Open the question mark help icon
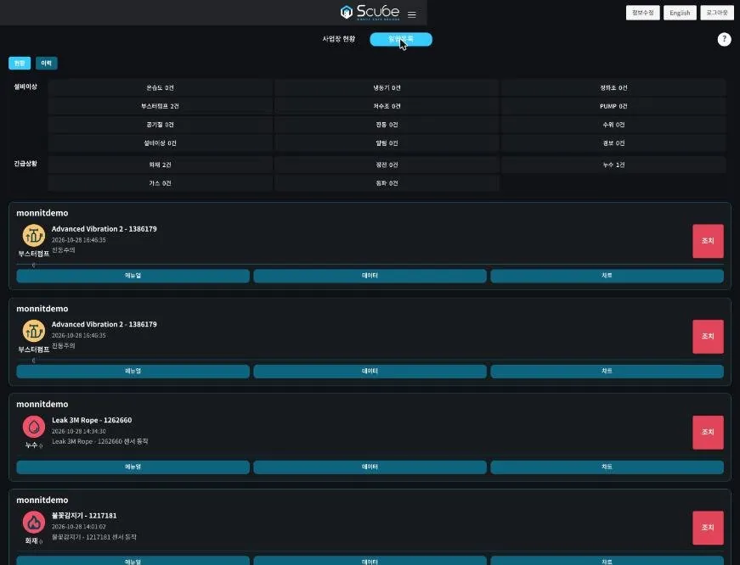 point(724,39)
